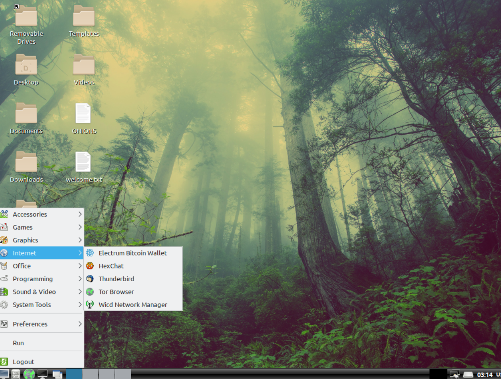Switch to third workspace in pager
Screen dimensions: 501x379
(106, 374)
